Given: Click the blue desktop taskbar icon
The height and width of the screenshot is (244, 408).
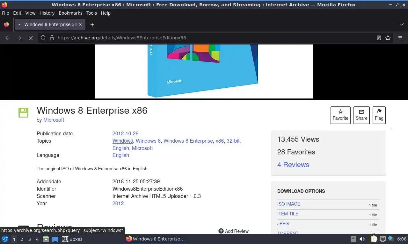Looking at the screenshot, I should coord(55,239).
